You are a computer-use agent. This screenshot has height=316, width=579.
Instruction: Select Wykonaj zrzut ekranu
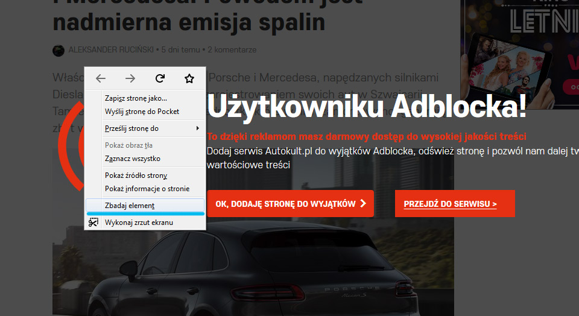tap(145, 223)
